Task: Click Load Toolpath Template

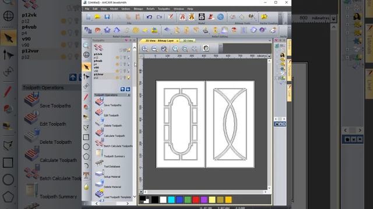Action: click(113, 194)
